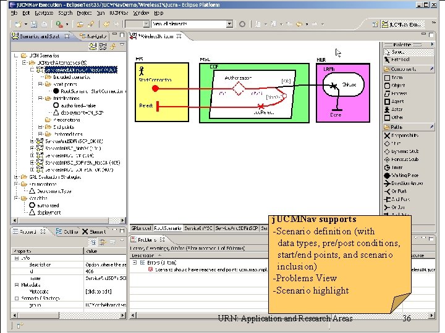Click the New wizard toolbar icon
445x333 pixels.
click(x=18, y=24)
